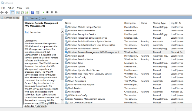
Task: Click the Stop Service toolbar button
Action: 48,12
